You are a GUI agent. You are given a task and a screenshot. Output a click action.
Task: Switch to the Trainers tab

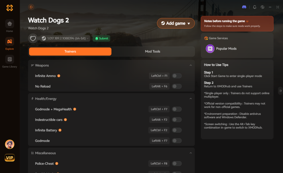coord(70,51)
